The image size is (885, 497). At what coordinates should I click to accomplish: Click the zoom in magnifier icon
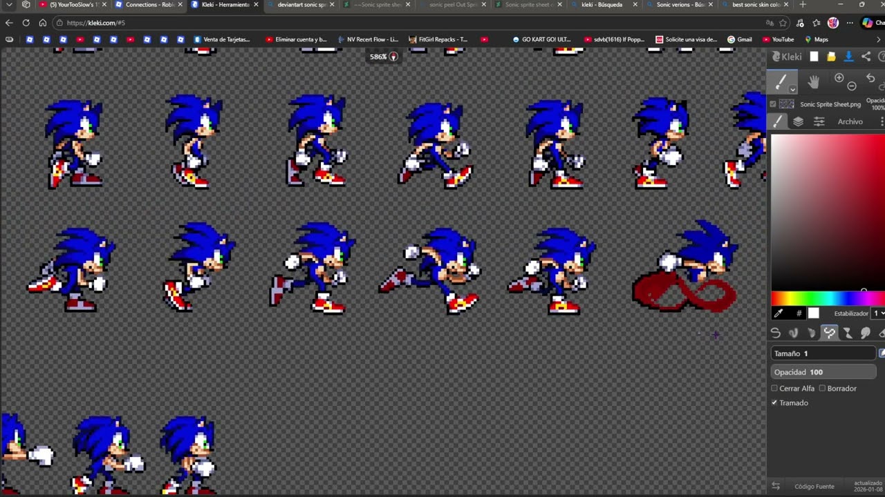pos(839,79)
